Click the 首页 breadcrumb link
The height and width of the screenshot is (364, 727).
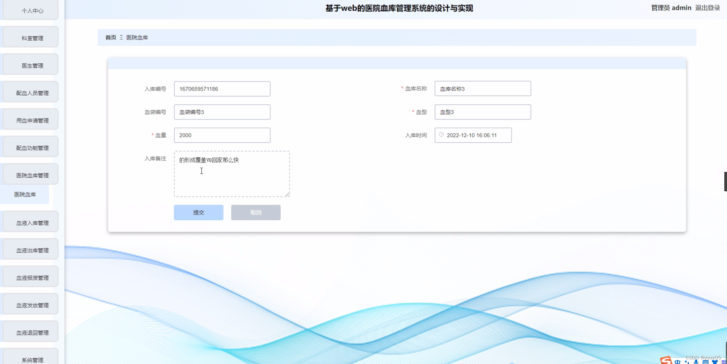[x=110, y=37]
